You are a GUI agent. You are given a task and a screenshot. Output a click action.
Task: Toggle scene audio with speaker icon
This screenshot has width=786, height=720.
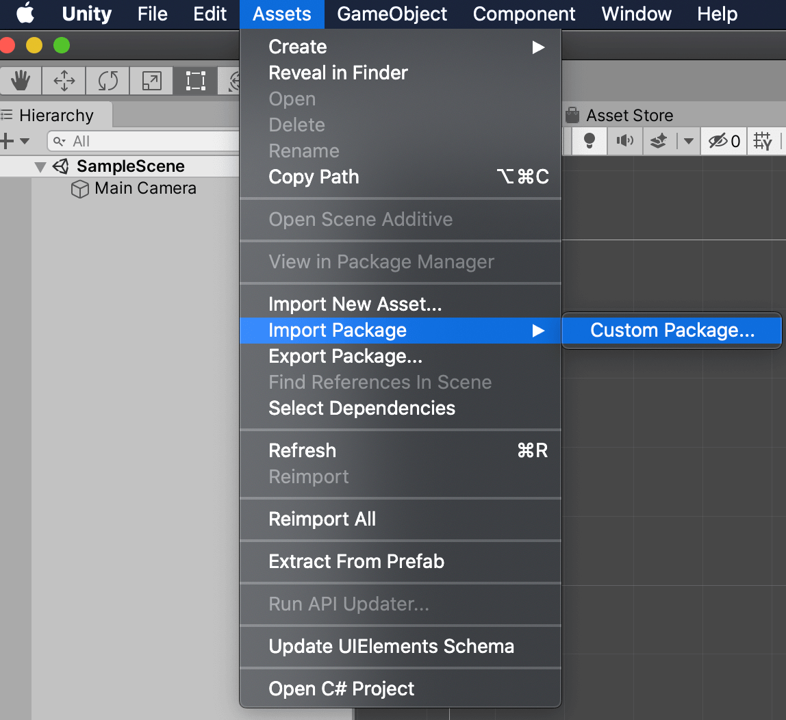click(x=624, y=141)
